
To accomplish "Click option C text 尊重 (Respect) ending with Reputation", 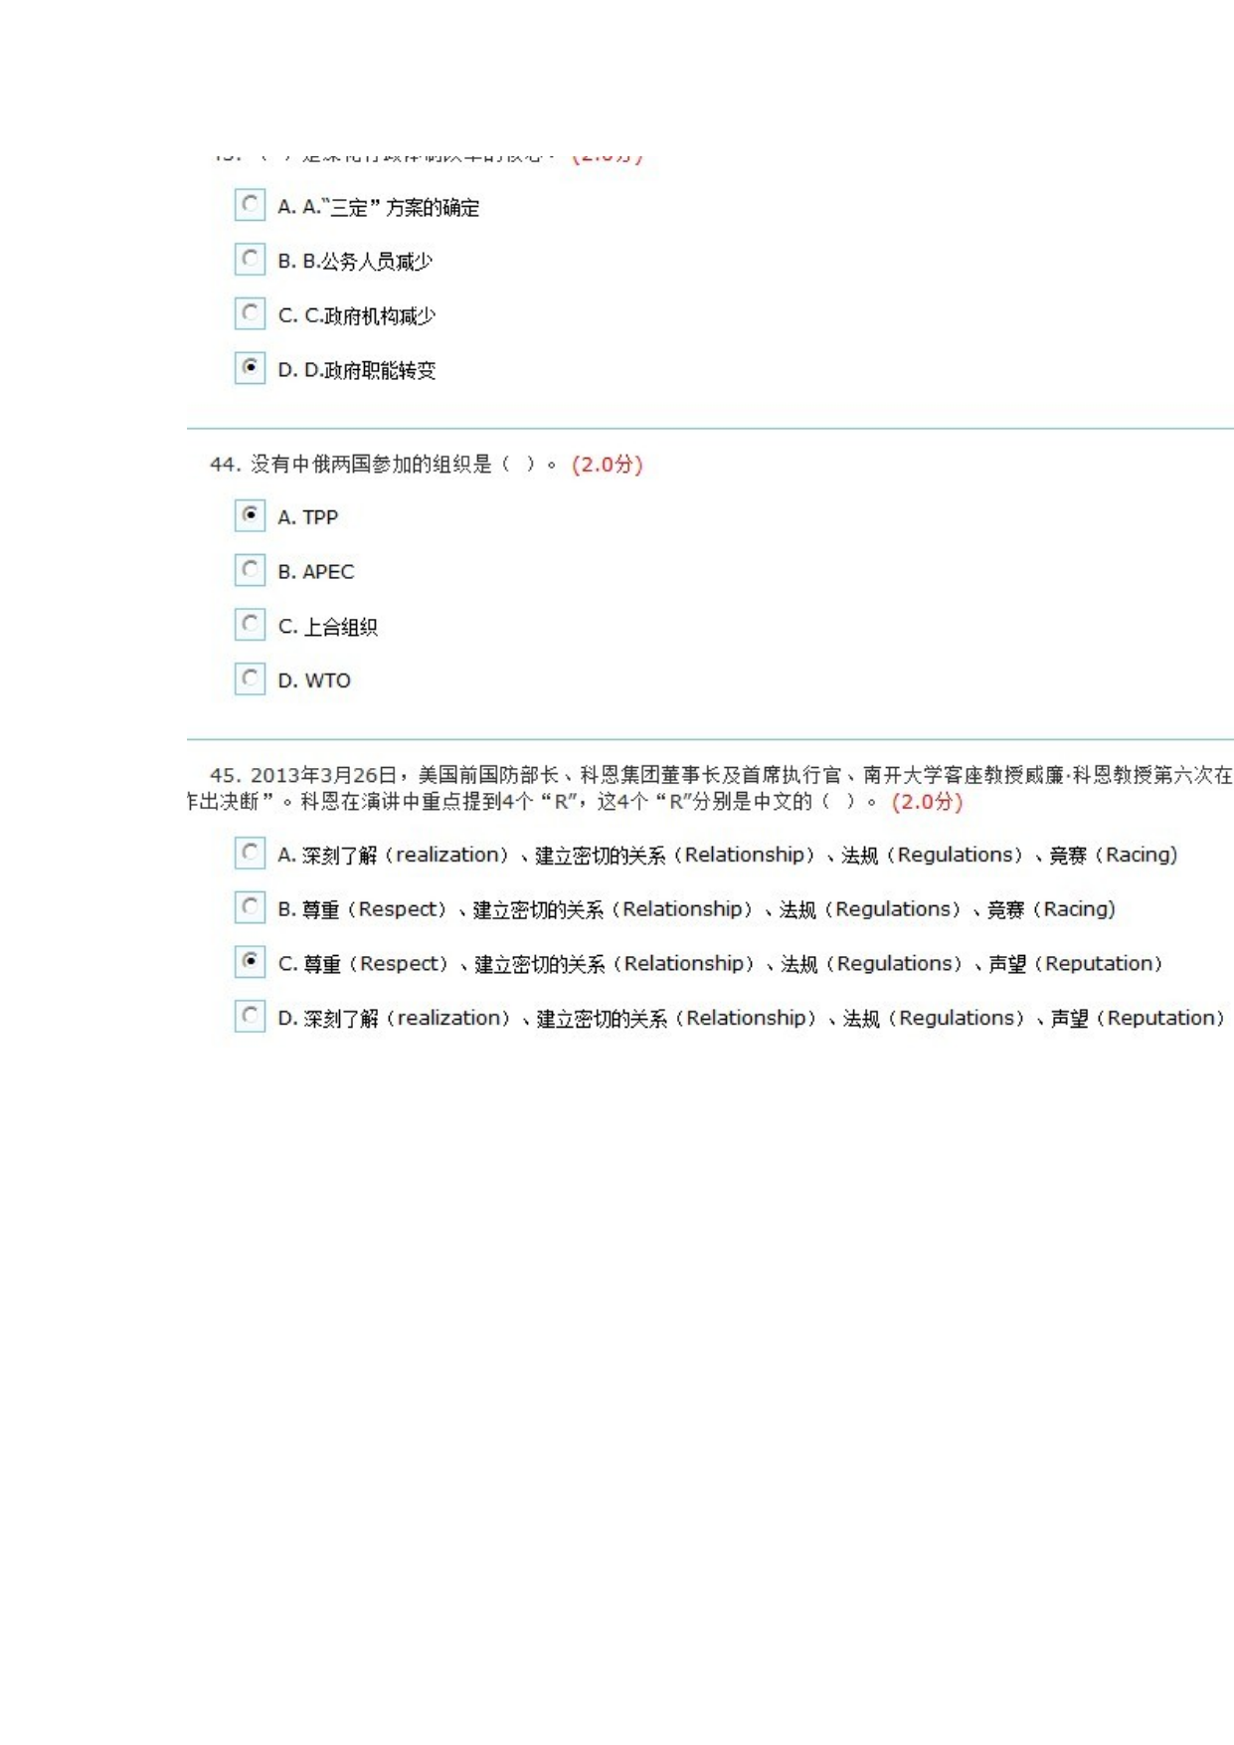I will coord(721,964).
